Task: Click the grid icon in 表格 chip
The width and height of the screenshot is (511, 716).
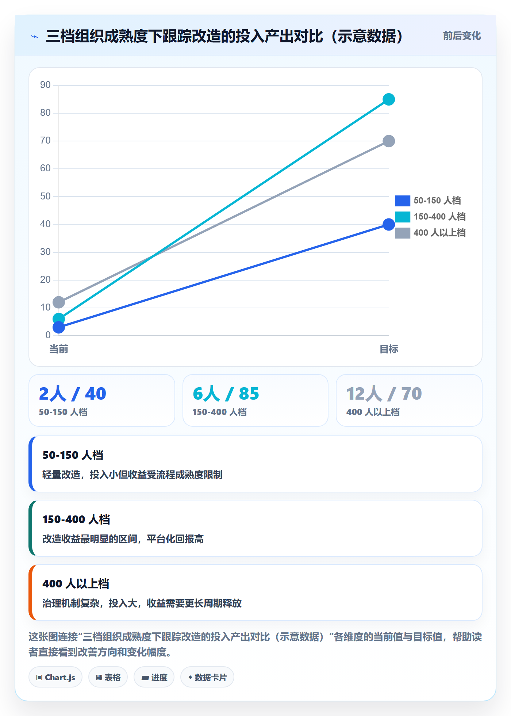Action: point(99,678)
